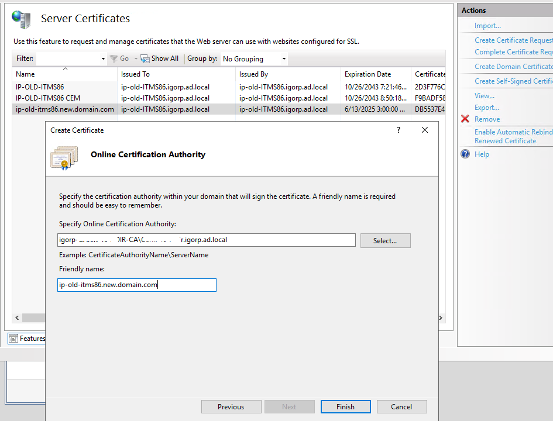The height and width of the screenshot is (421, 553).
Task: Click Create Certificate Request link
Action: click(x=514, y=40)
